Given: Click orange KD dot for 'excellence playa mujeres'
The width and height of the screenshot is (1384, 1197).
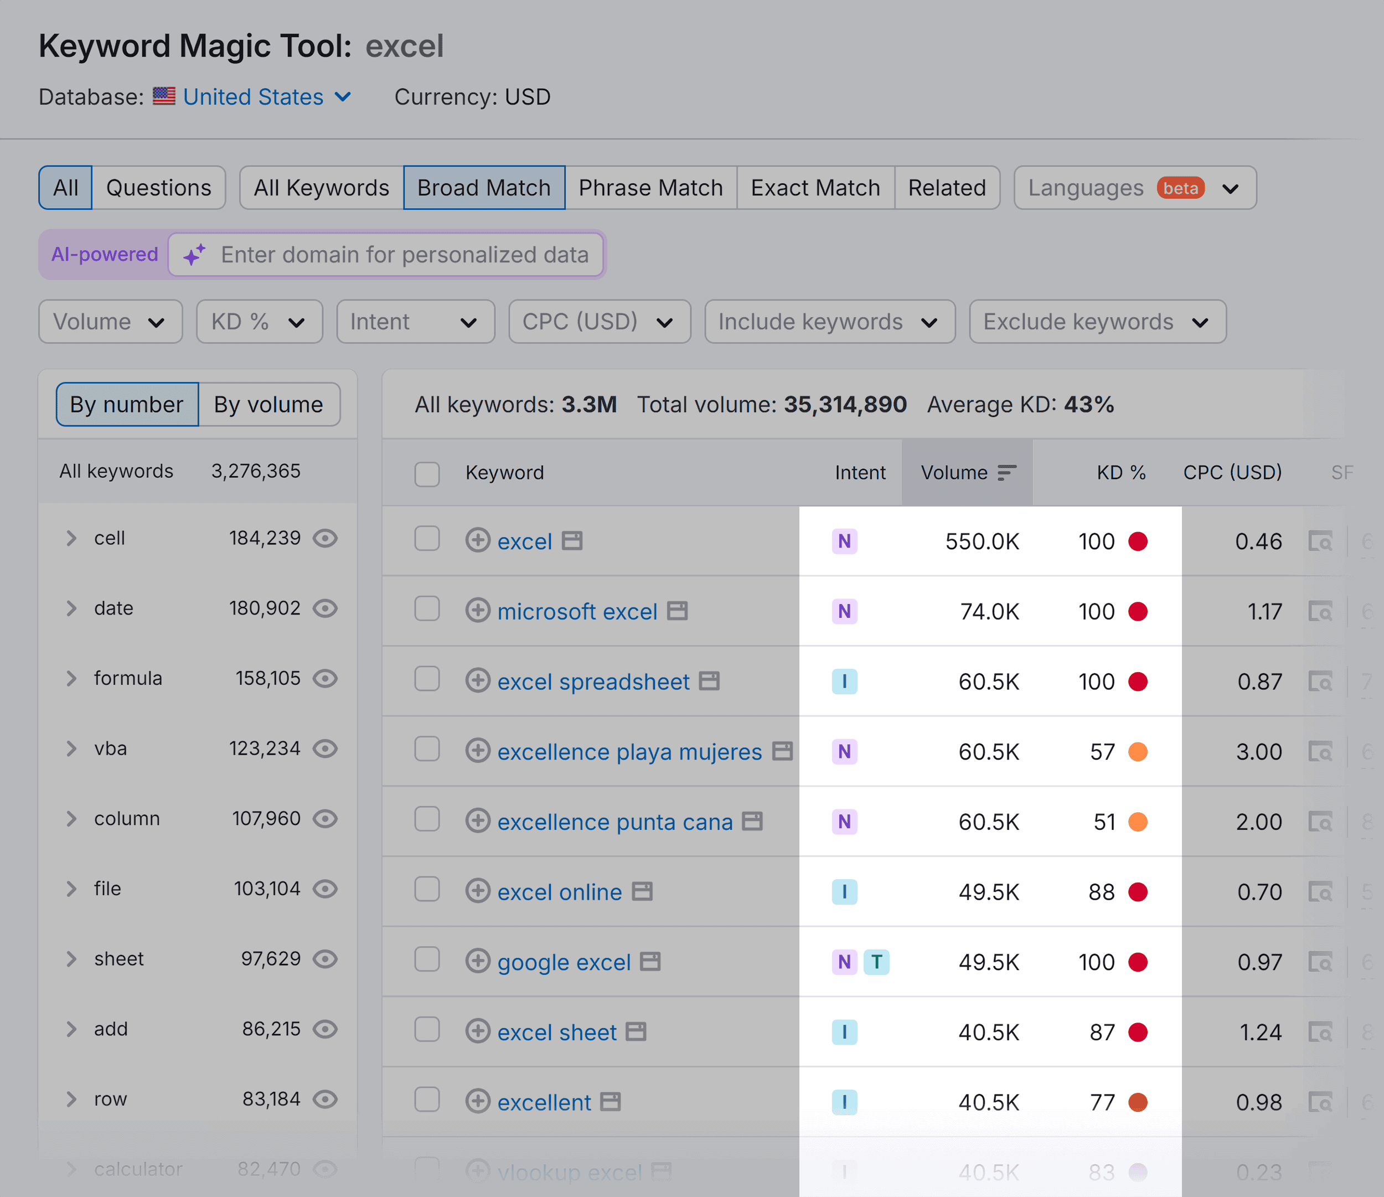Looking at the screenshot, I should click(x=1138, y=751).
